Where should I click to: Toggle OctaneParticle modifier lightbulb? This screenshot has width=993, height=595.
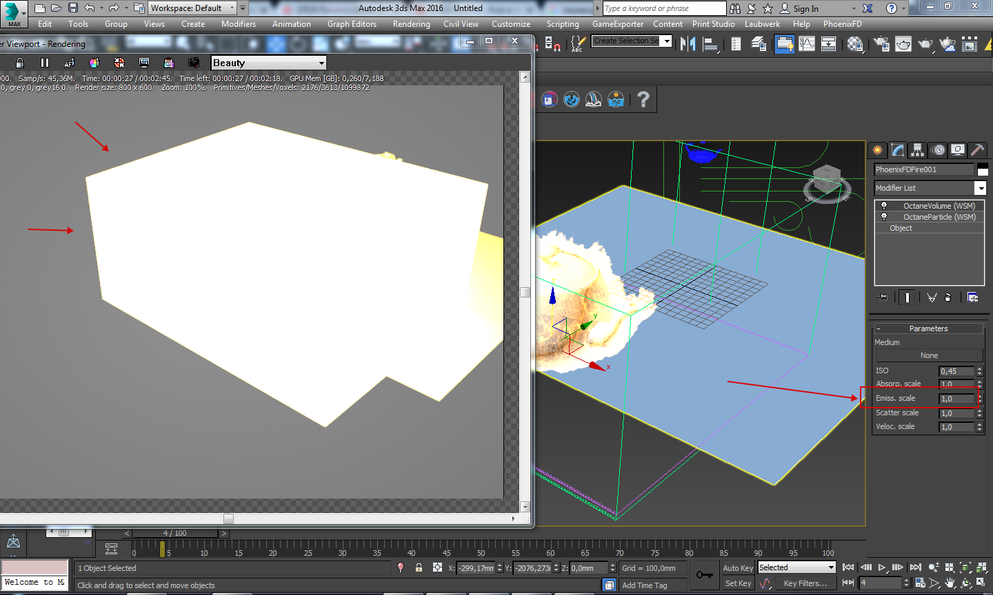click(x=884, y=217)
